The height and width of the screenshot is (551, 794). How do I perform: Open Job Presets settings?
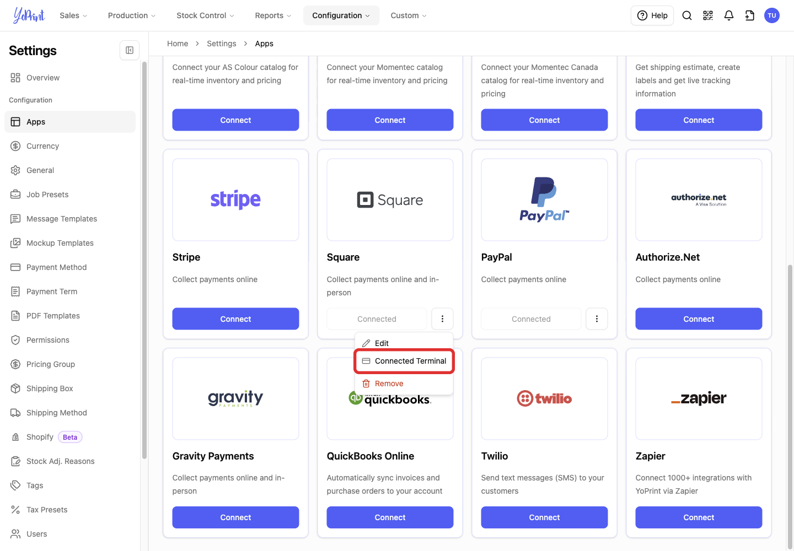(x=70, y=195)
